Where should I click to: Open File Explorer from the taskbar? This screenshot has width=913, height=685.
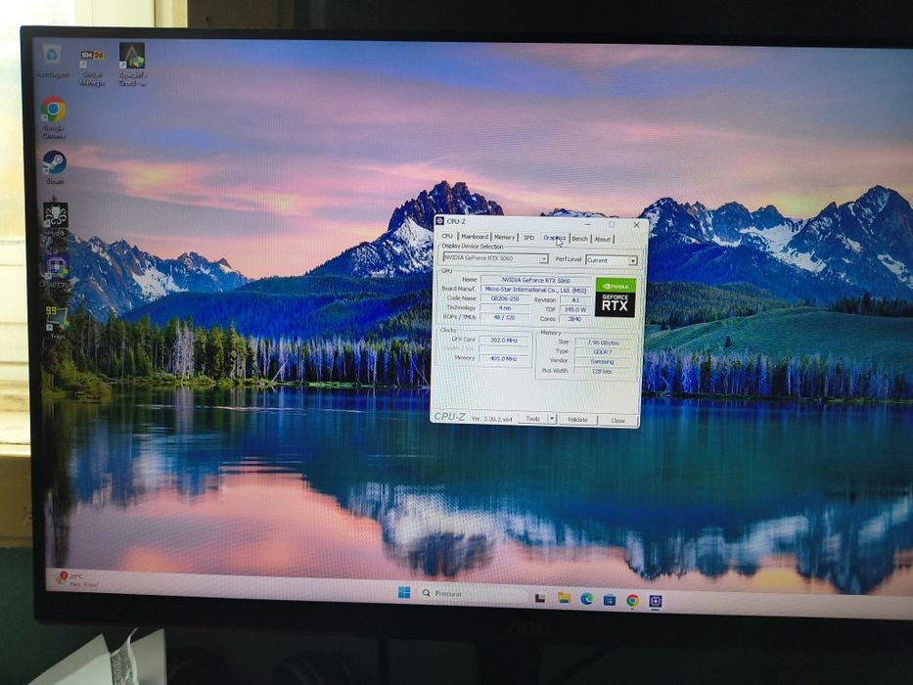coord(564,598)
